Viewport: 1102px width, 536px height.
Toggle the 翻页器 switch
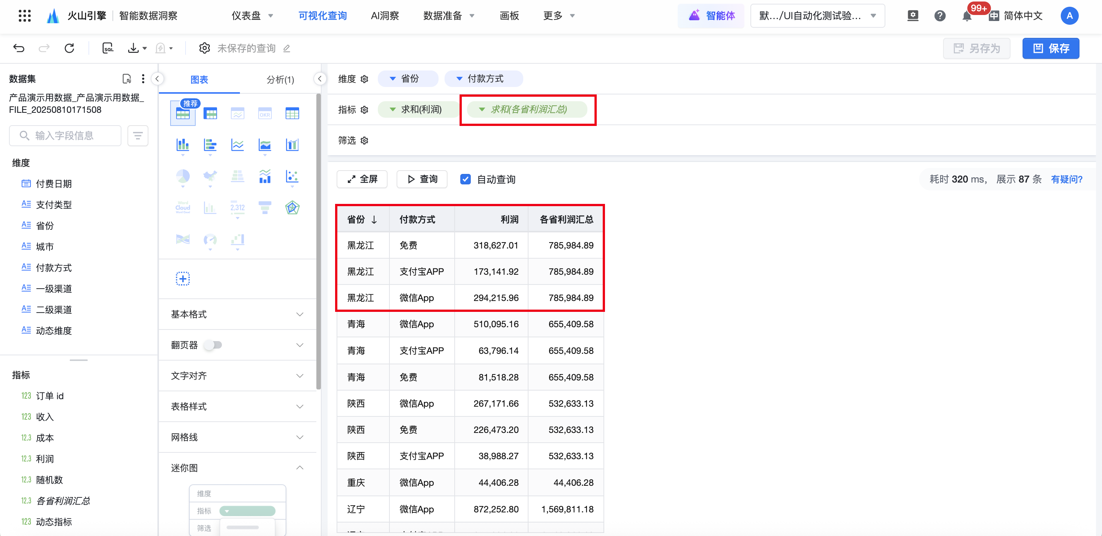213,345
